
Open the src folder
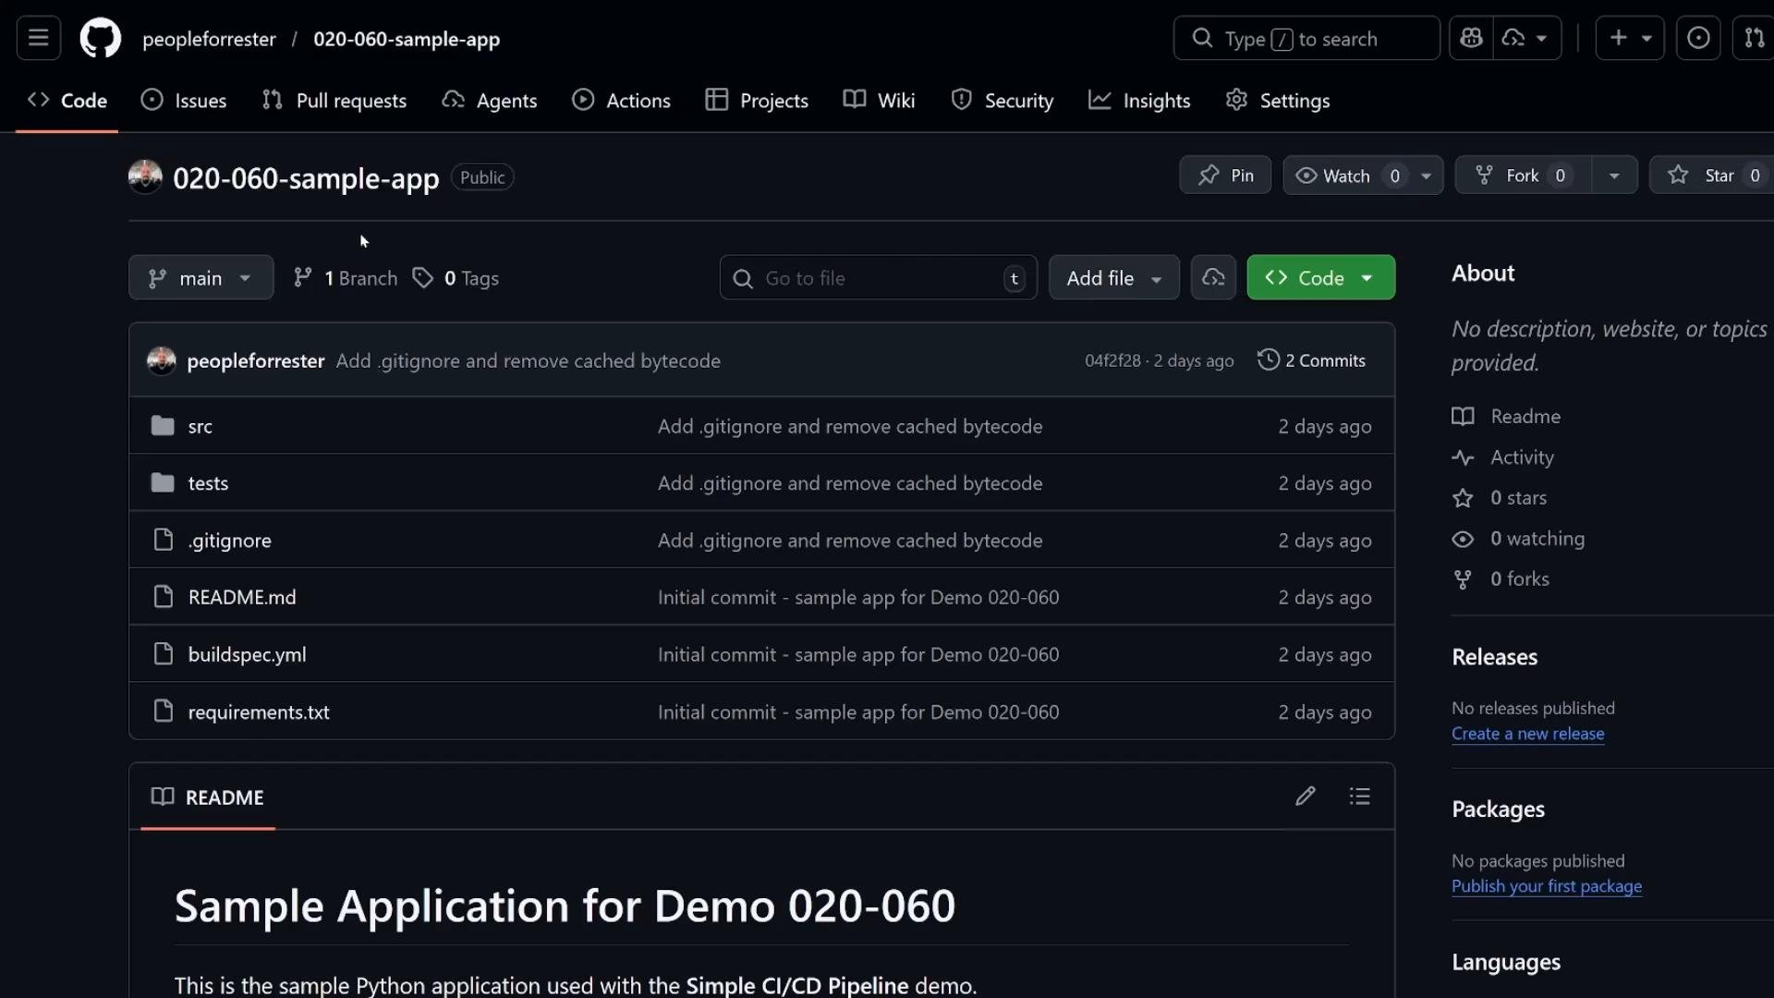click(200, 426)
